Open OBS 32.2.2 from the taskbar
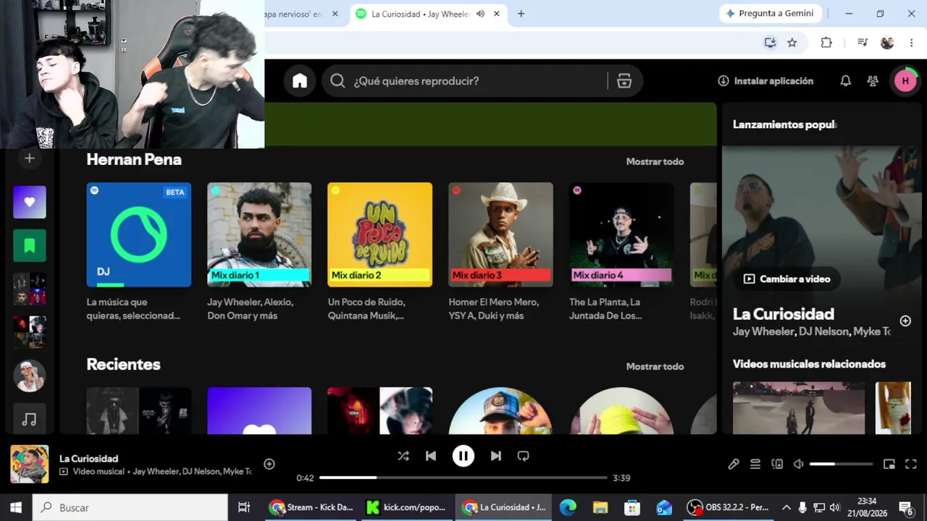This screenshot has height=521, width=927. click(x=729, y=507)
